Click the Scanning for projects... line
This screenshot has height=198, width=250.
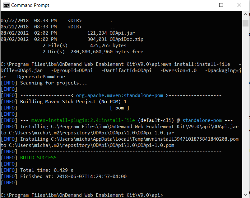[x=53, y=83]
